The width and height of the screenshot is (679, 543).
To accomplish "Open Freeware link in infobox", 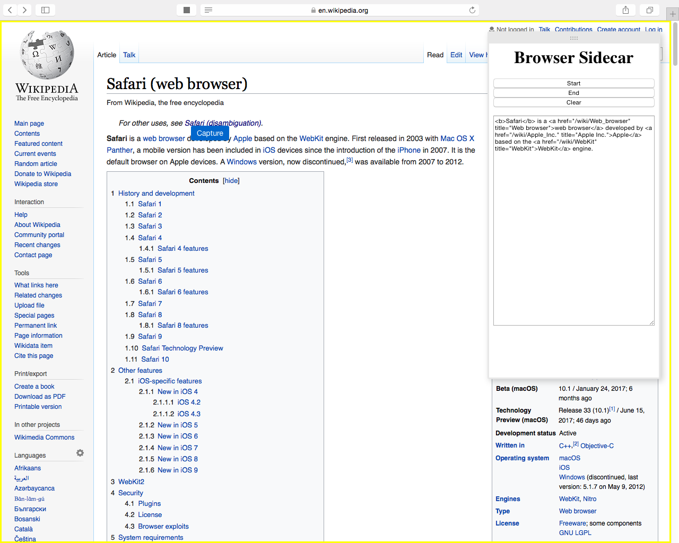I will (572, 523).
